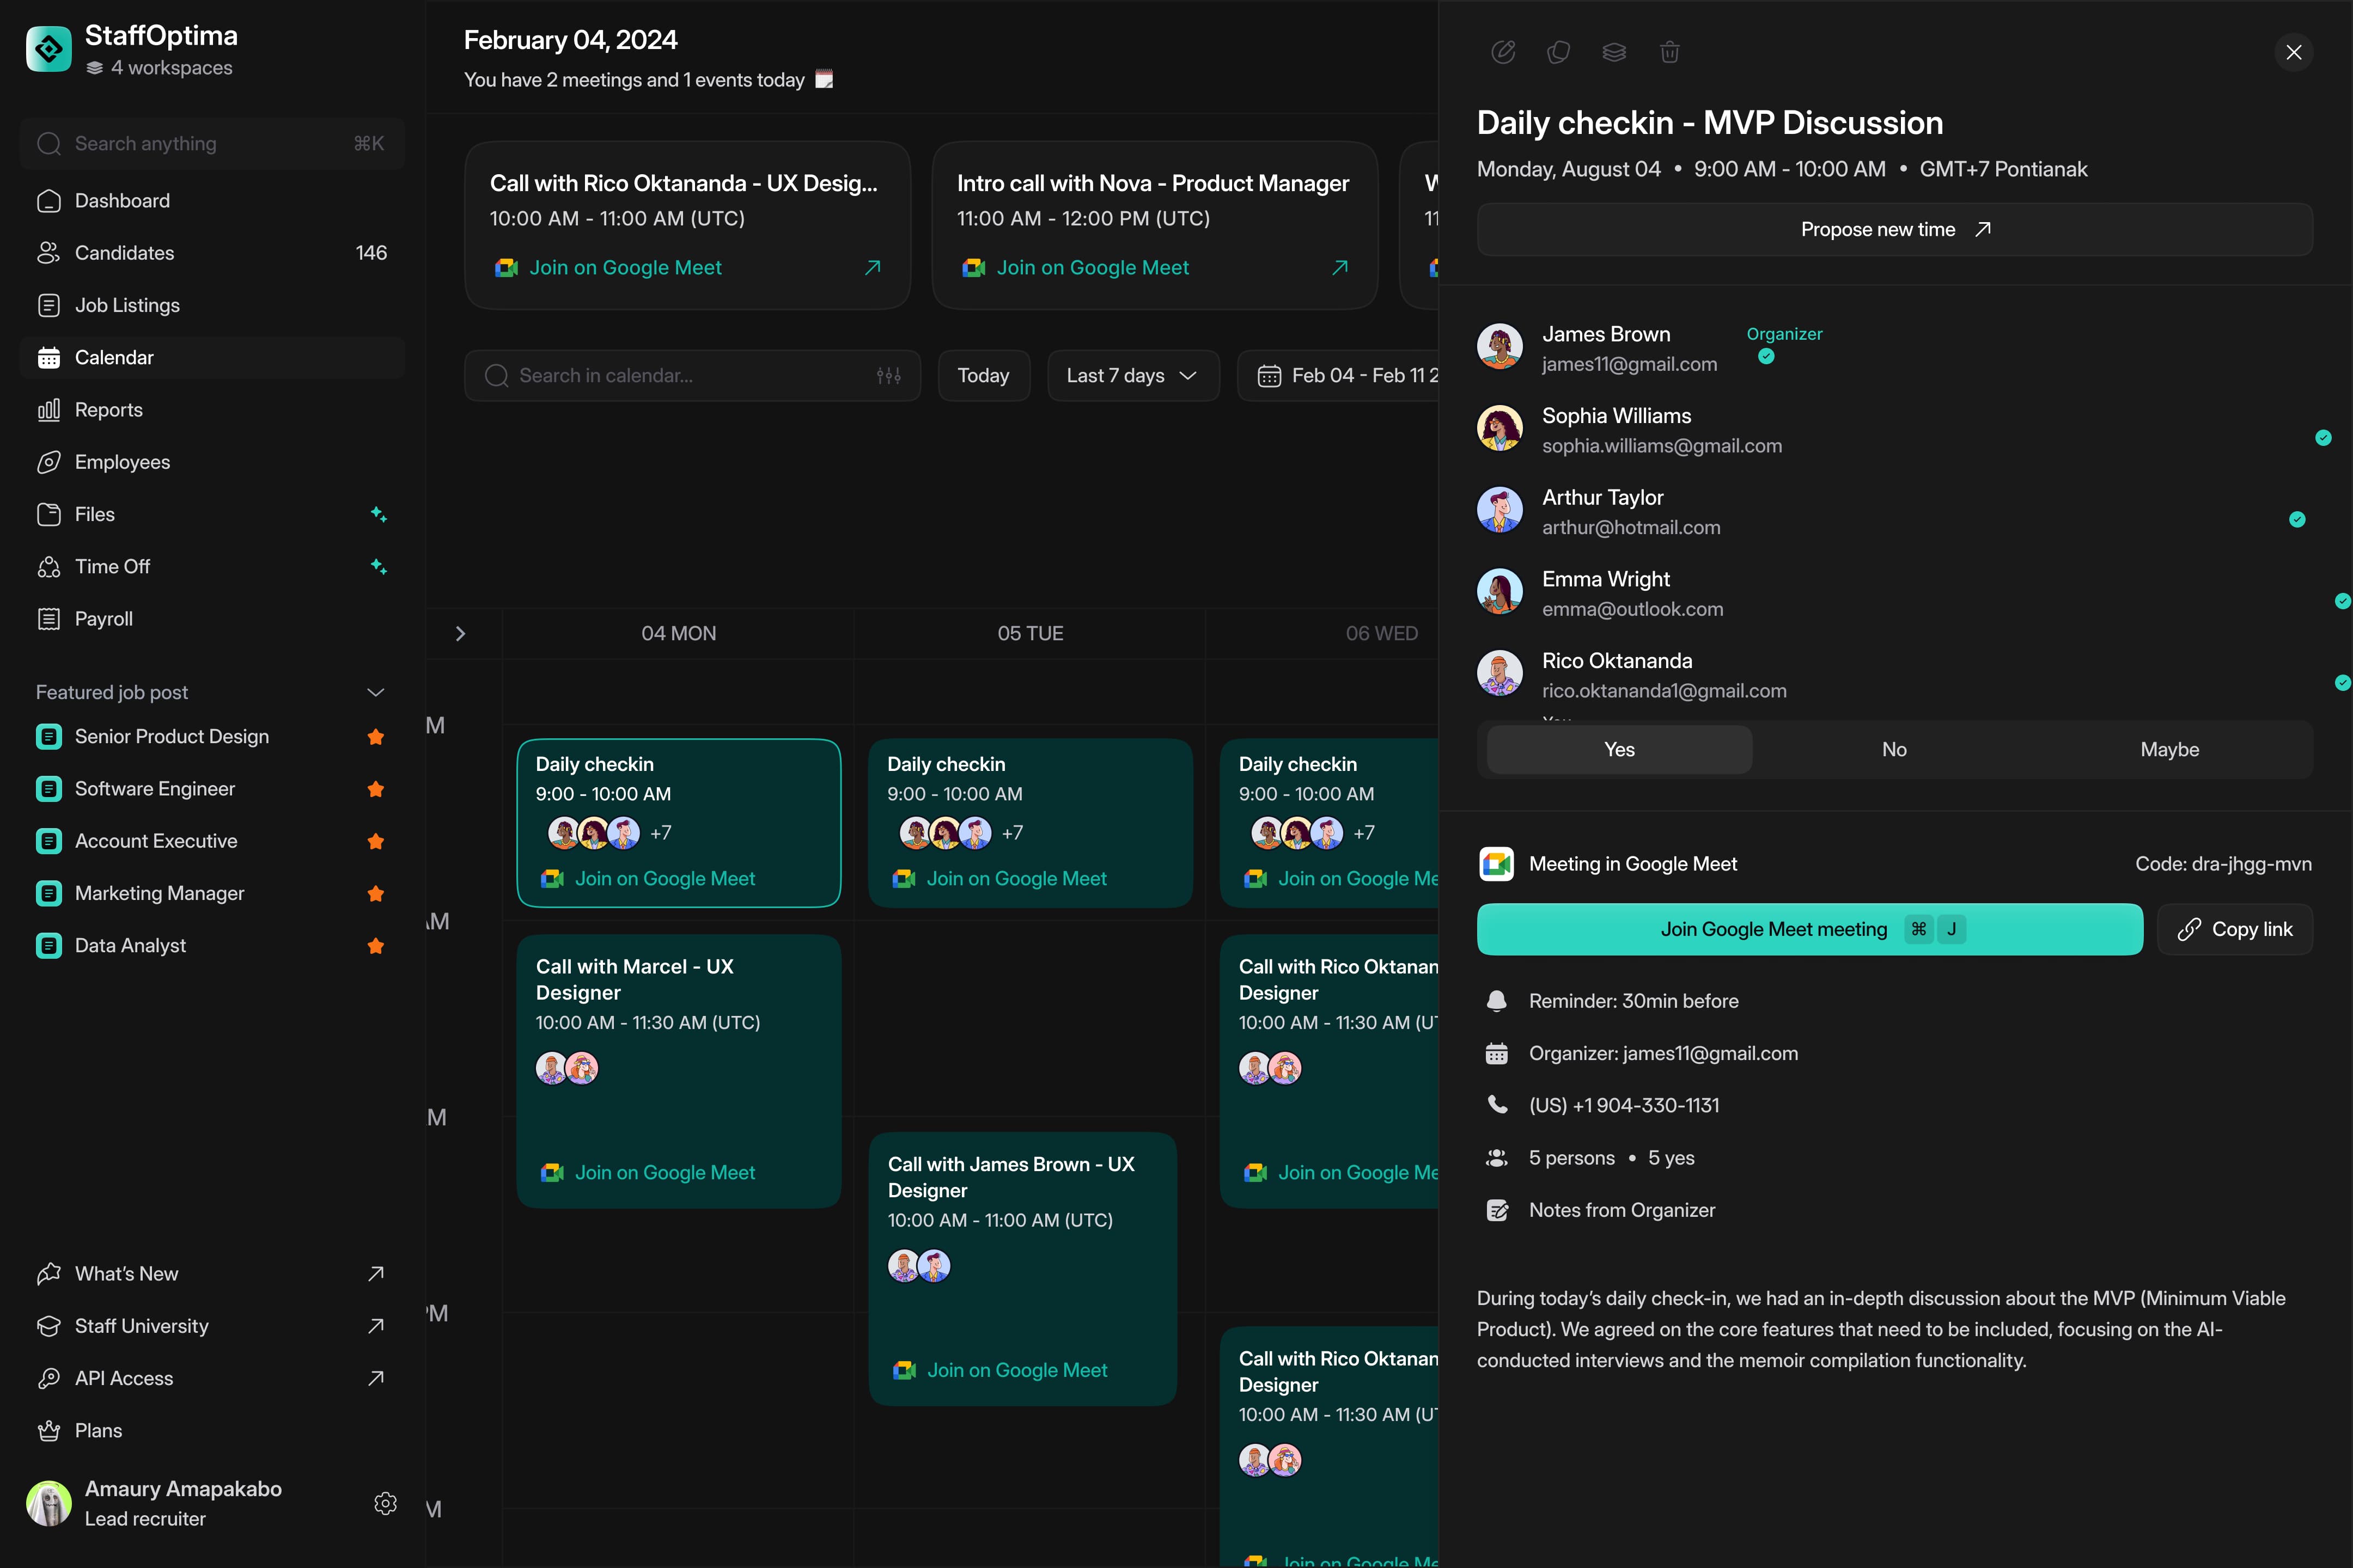Open Monday's Daily checkin event card
Screen dimensions: 2353x1568
(x=679, y=823)
